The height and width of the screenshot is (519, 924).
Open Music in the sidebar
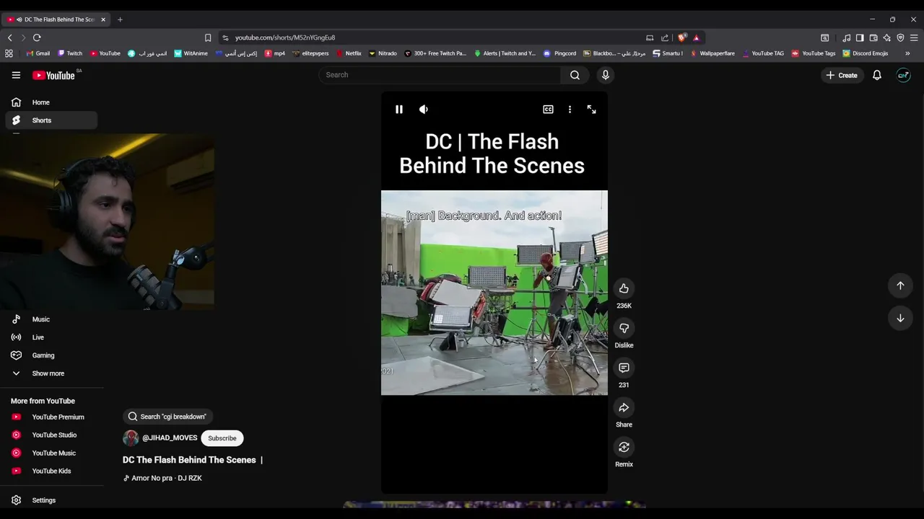pyautogui.click(x=51, y=319)
